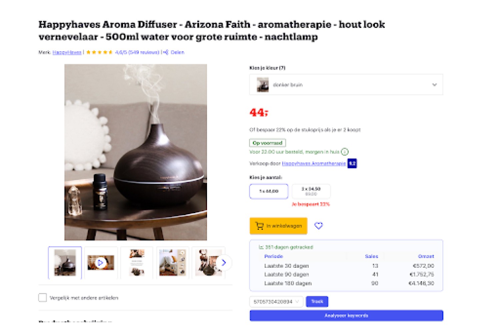Screen dimensions: 500x333
Task: Click the shopping cart icon on yellow button
Action: pyautogui.click(x=259, y=226)
